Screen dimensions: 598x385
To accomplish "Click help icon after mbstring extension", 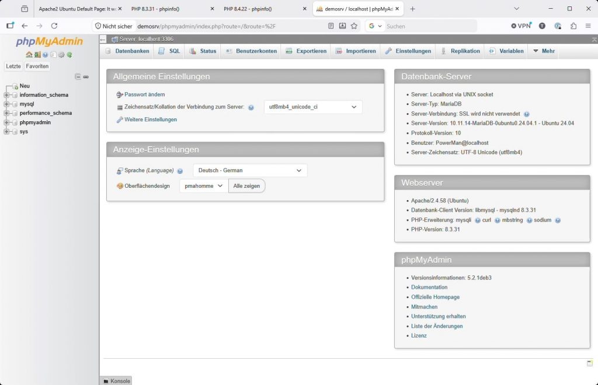I will click(529, 220).
